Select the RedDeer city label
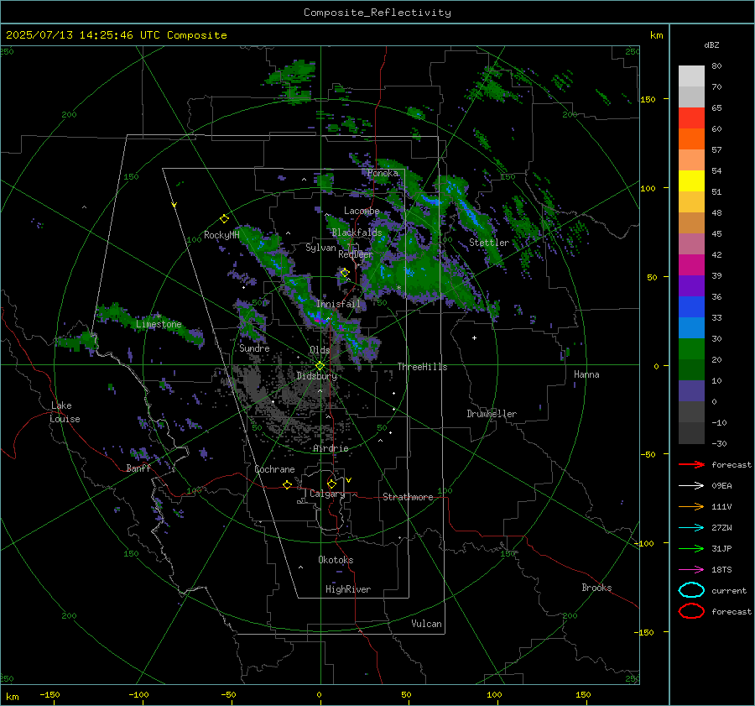Image resolution: width=755 pixels, height=706 pixels. tap(356, 254)
